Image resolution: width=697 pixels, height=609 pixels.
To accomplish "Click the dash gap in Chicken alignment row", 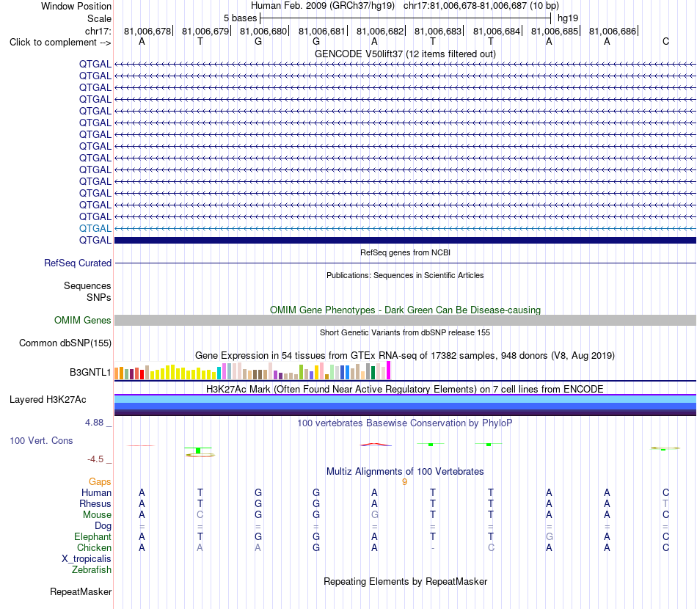I will pos(433,548).
